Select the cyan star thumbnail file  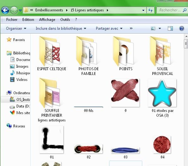[162, 93]
